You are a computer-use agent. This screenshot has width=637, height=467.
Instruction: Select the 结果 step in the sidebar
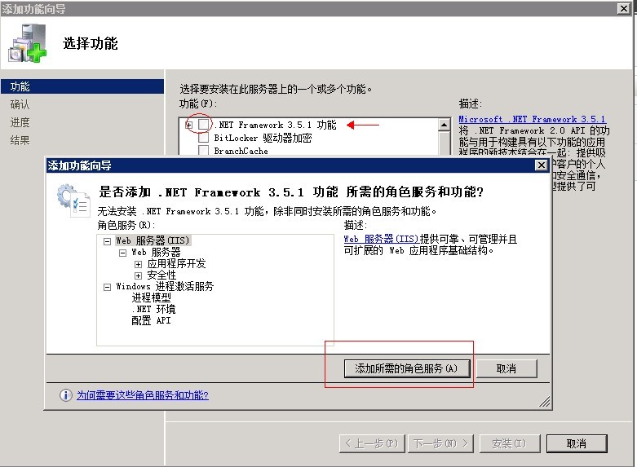click(x=20, y=140)
